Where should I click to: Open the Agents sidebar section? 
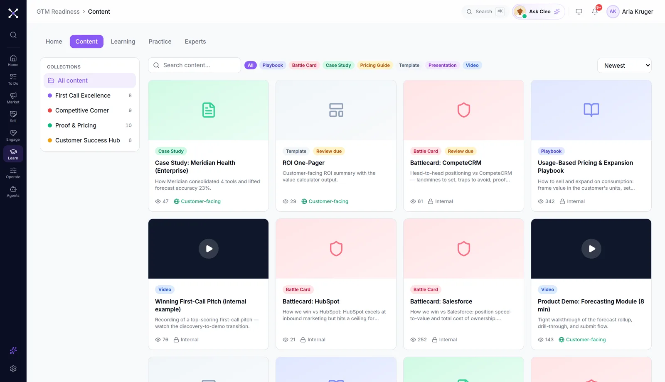[x=13, y=191]
